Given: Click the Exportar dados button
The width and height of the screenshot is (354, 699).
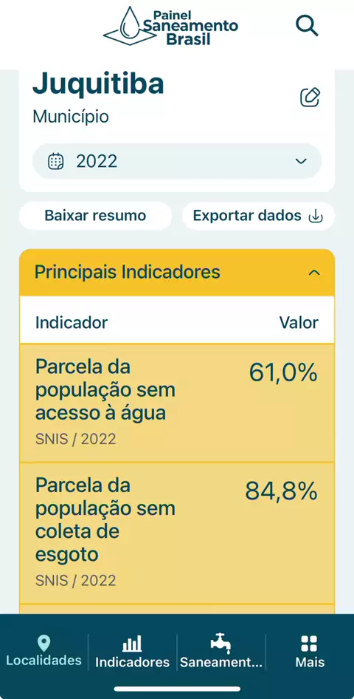Looking at the screenshot, I should pos(258,216).
